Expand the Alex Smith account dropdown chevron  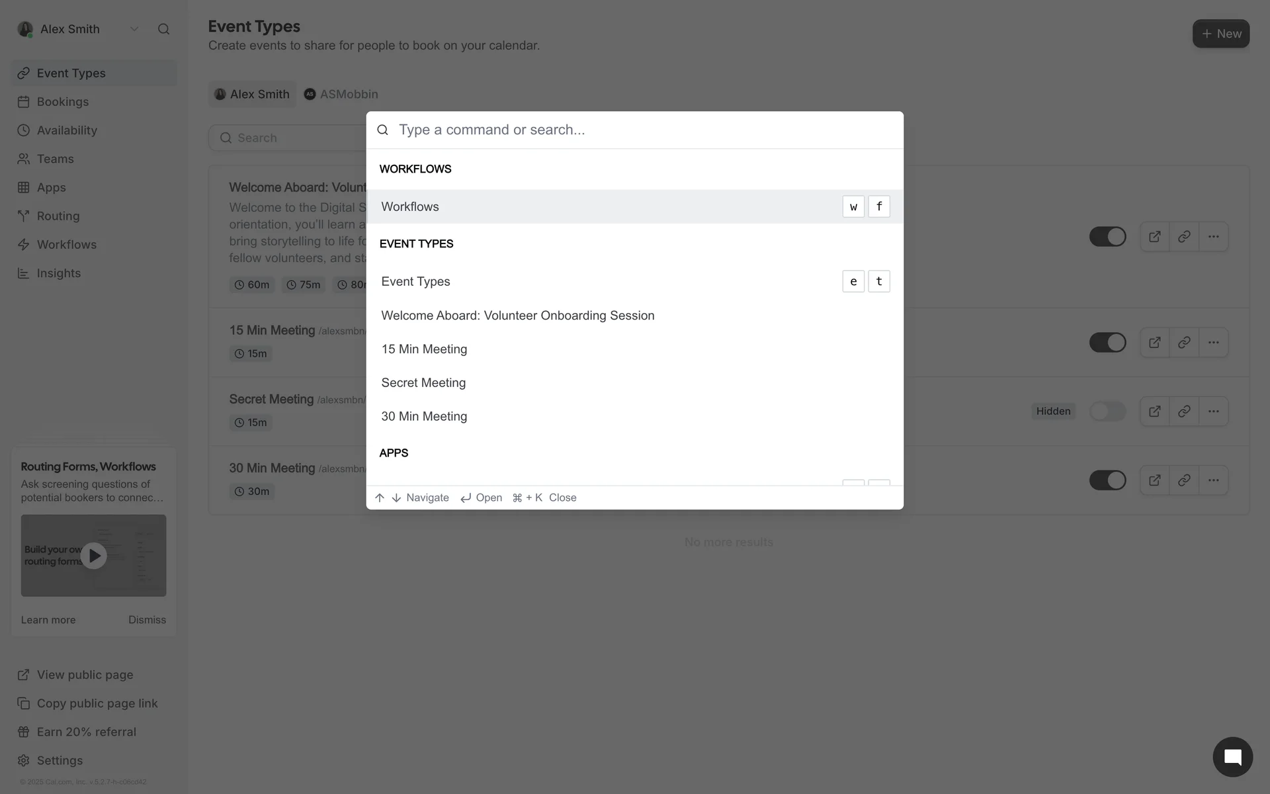pos(134,29)
